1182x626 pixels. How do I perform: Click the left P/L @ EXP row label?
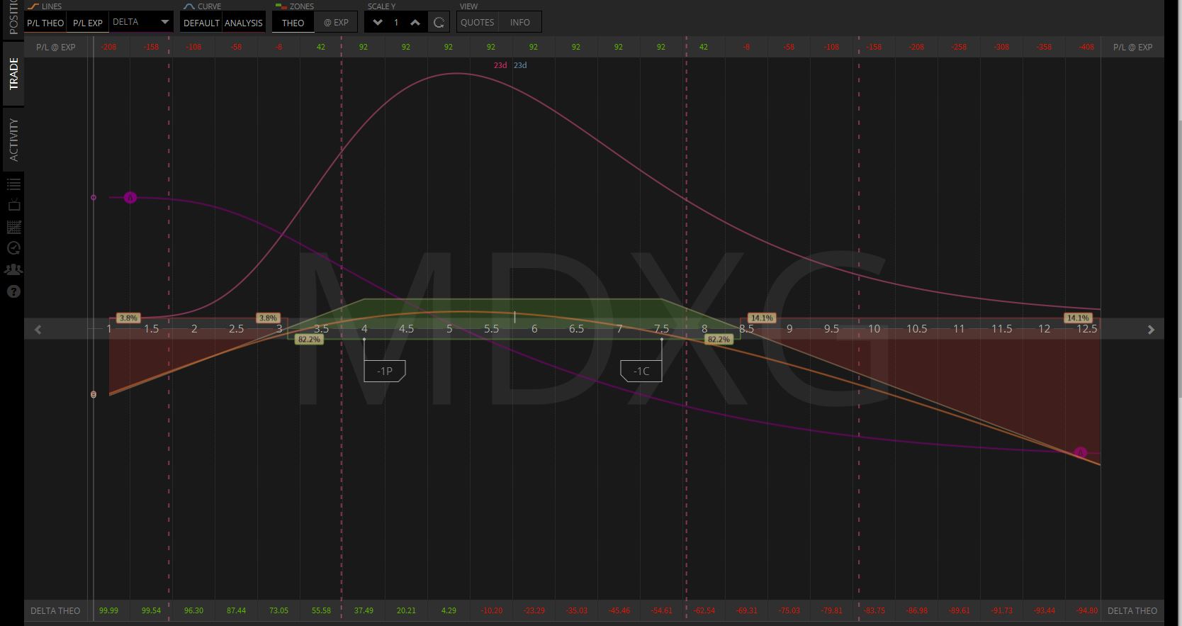tap(56, 47)
